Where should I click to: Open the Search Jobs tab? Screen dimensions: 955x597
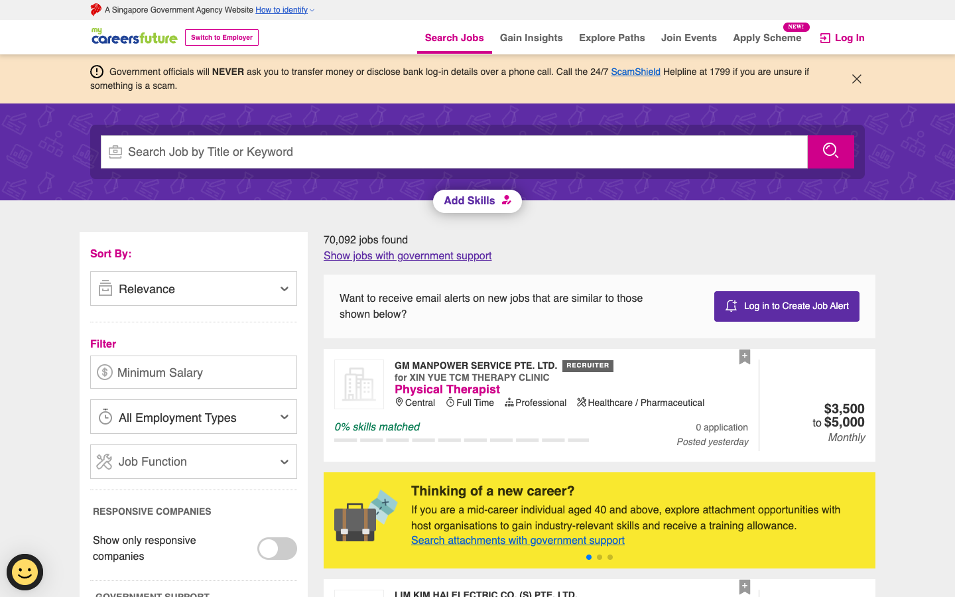point(454,38)
